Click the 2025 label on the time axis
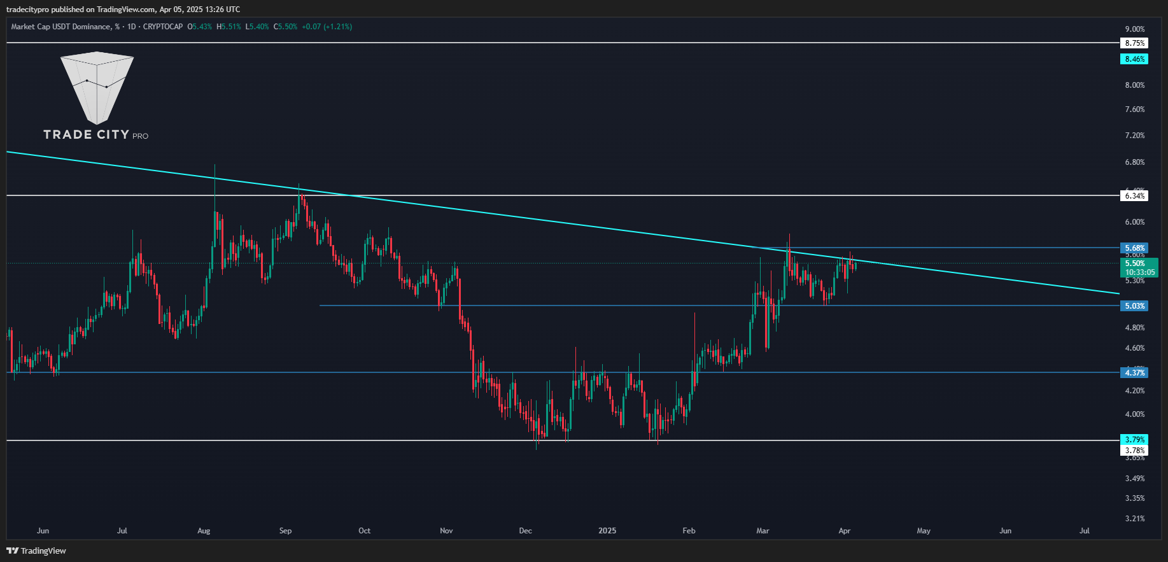 coord(607,531)
